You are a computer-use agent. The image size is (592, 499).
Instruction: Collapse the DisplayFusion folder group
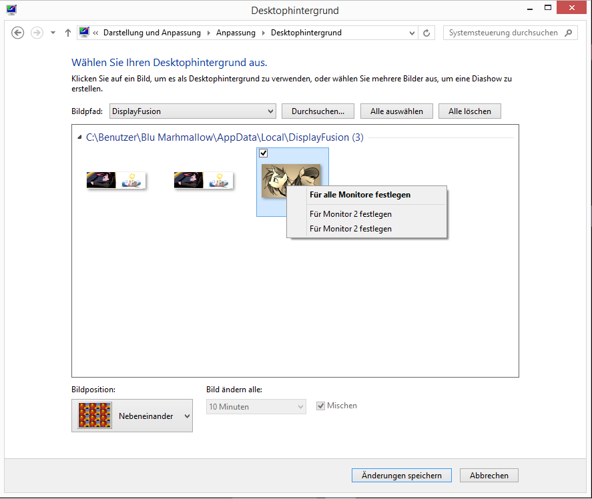79,137
